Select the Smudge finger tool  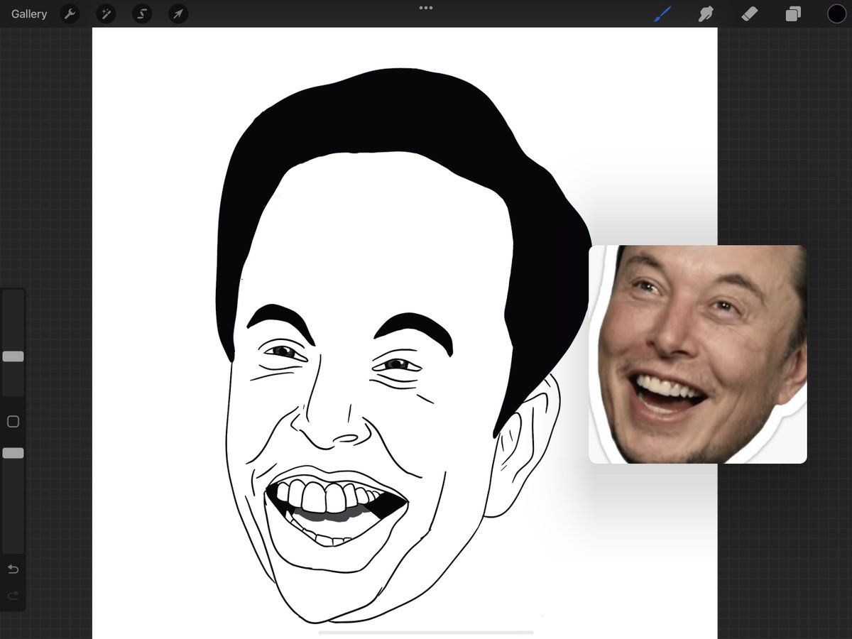pyautogui.click(x=706, y=13)
